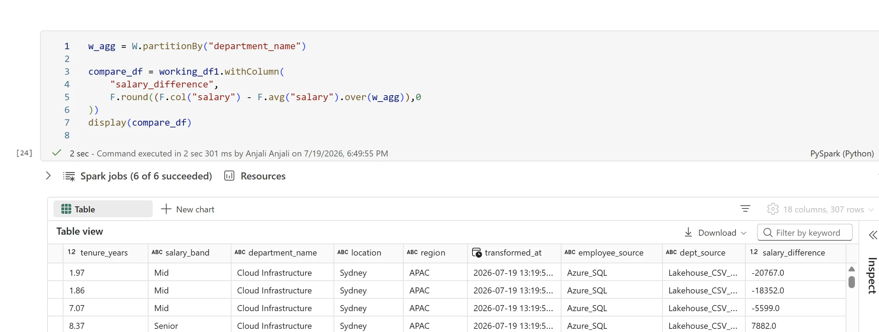
Task: Click the table scrollbar up arrow
Action: click(x=852, y=269)
